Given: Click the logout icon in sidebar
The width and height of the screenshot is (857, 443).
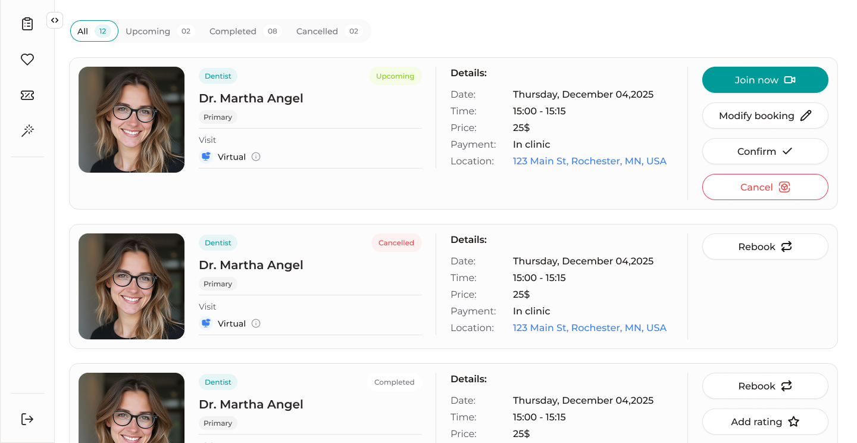Looking at the screenshot, I should [x=27, y=419].
